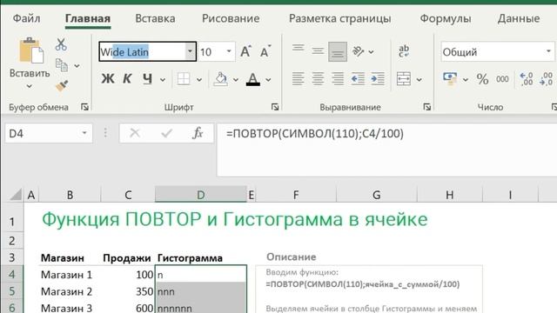Expand Copy options arrow

pyautogui.click(x=77, y=66)
